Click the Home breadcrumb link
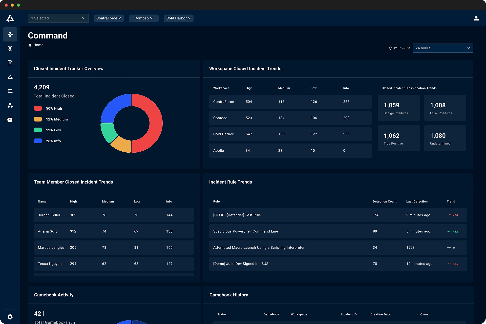 click(x=38, y=45)
